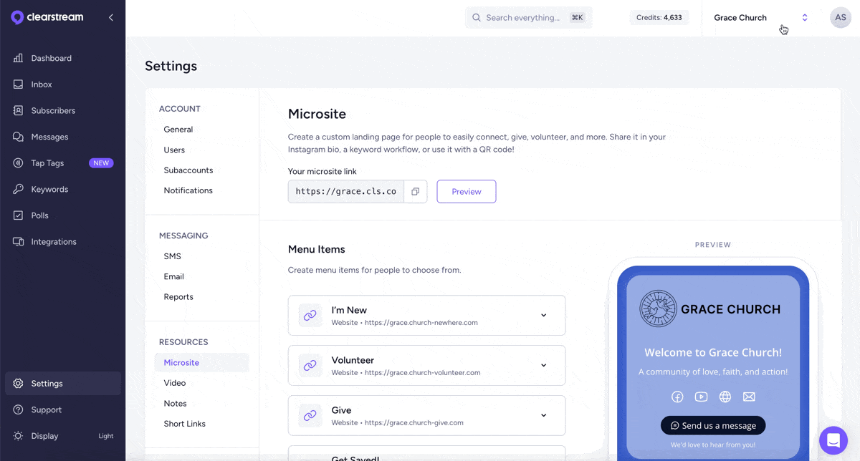Expand the Volunteer menu item
This screenshot has width=860, height=461.
(x=543, y=366)
